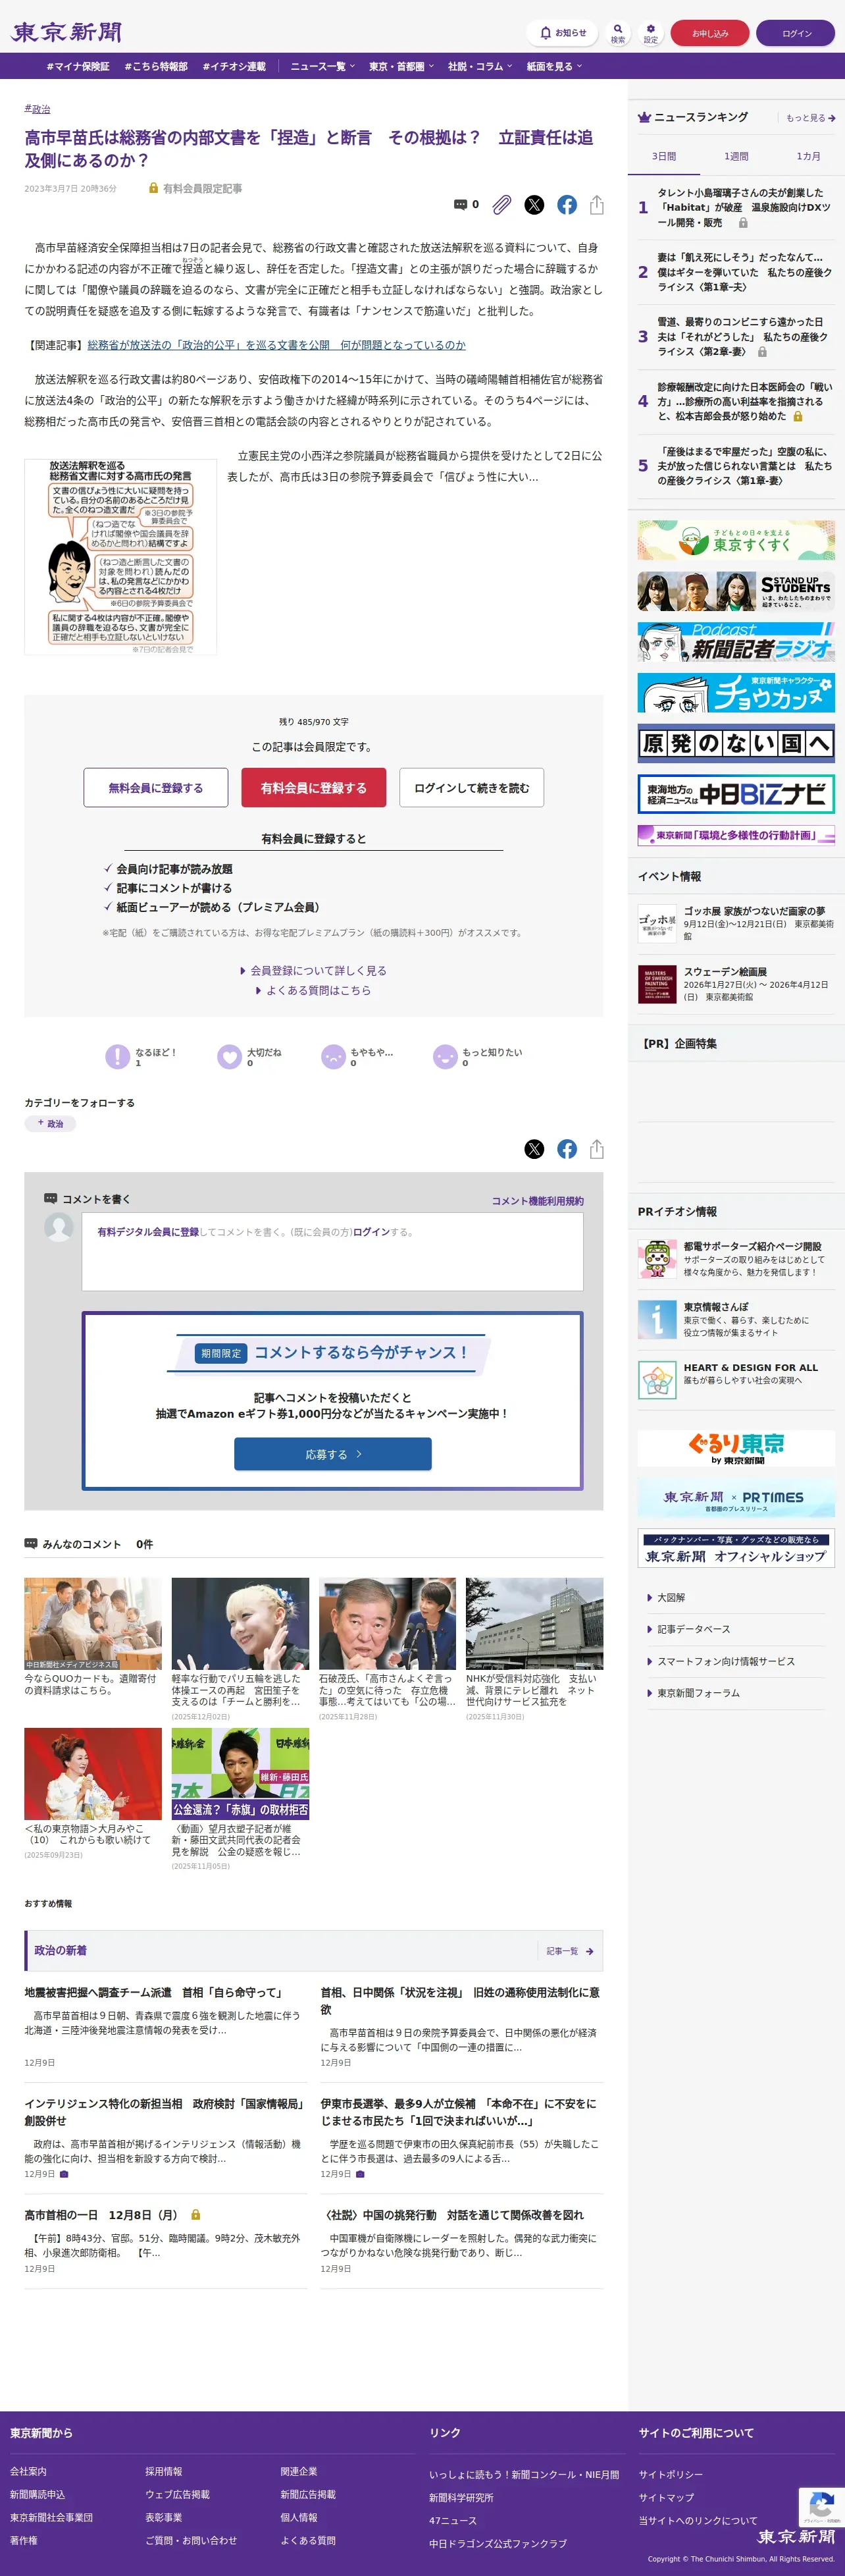Image resolution: width=845 pixels, height=2576 pixels.
Task: Open the 高市早苗 infographic thumbnail
Action: click(x=121, y=556)
